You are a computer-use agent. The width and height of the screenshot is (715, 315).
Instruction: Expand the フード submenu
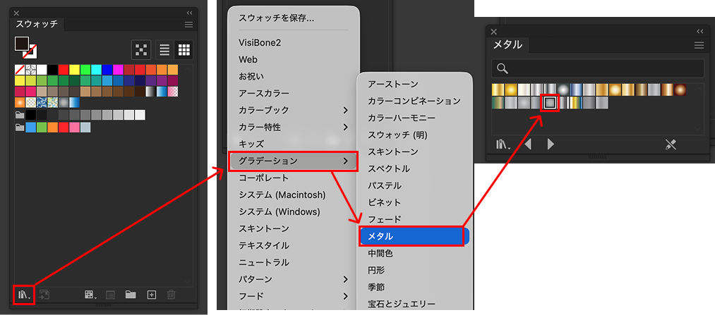[x=293, y=297]
